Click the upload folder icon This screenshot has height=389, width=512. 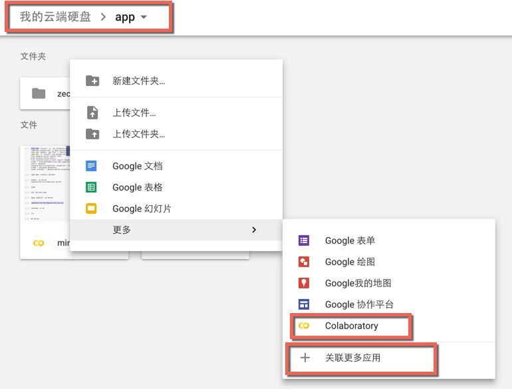coord(92,134)
